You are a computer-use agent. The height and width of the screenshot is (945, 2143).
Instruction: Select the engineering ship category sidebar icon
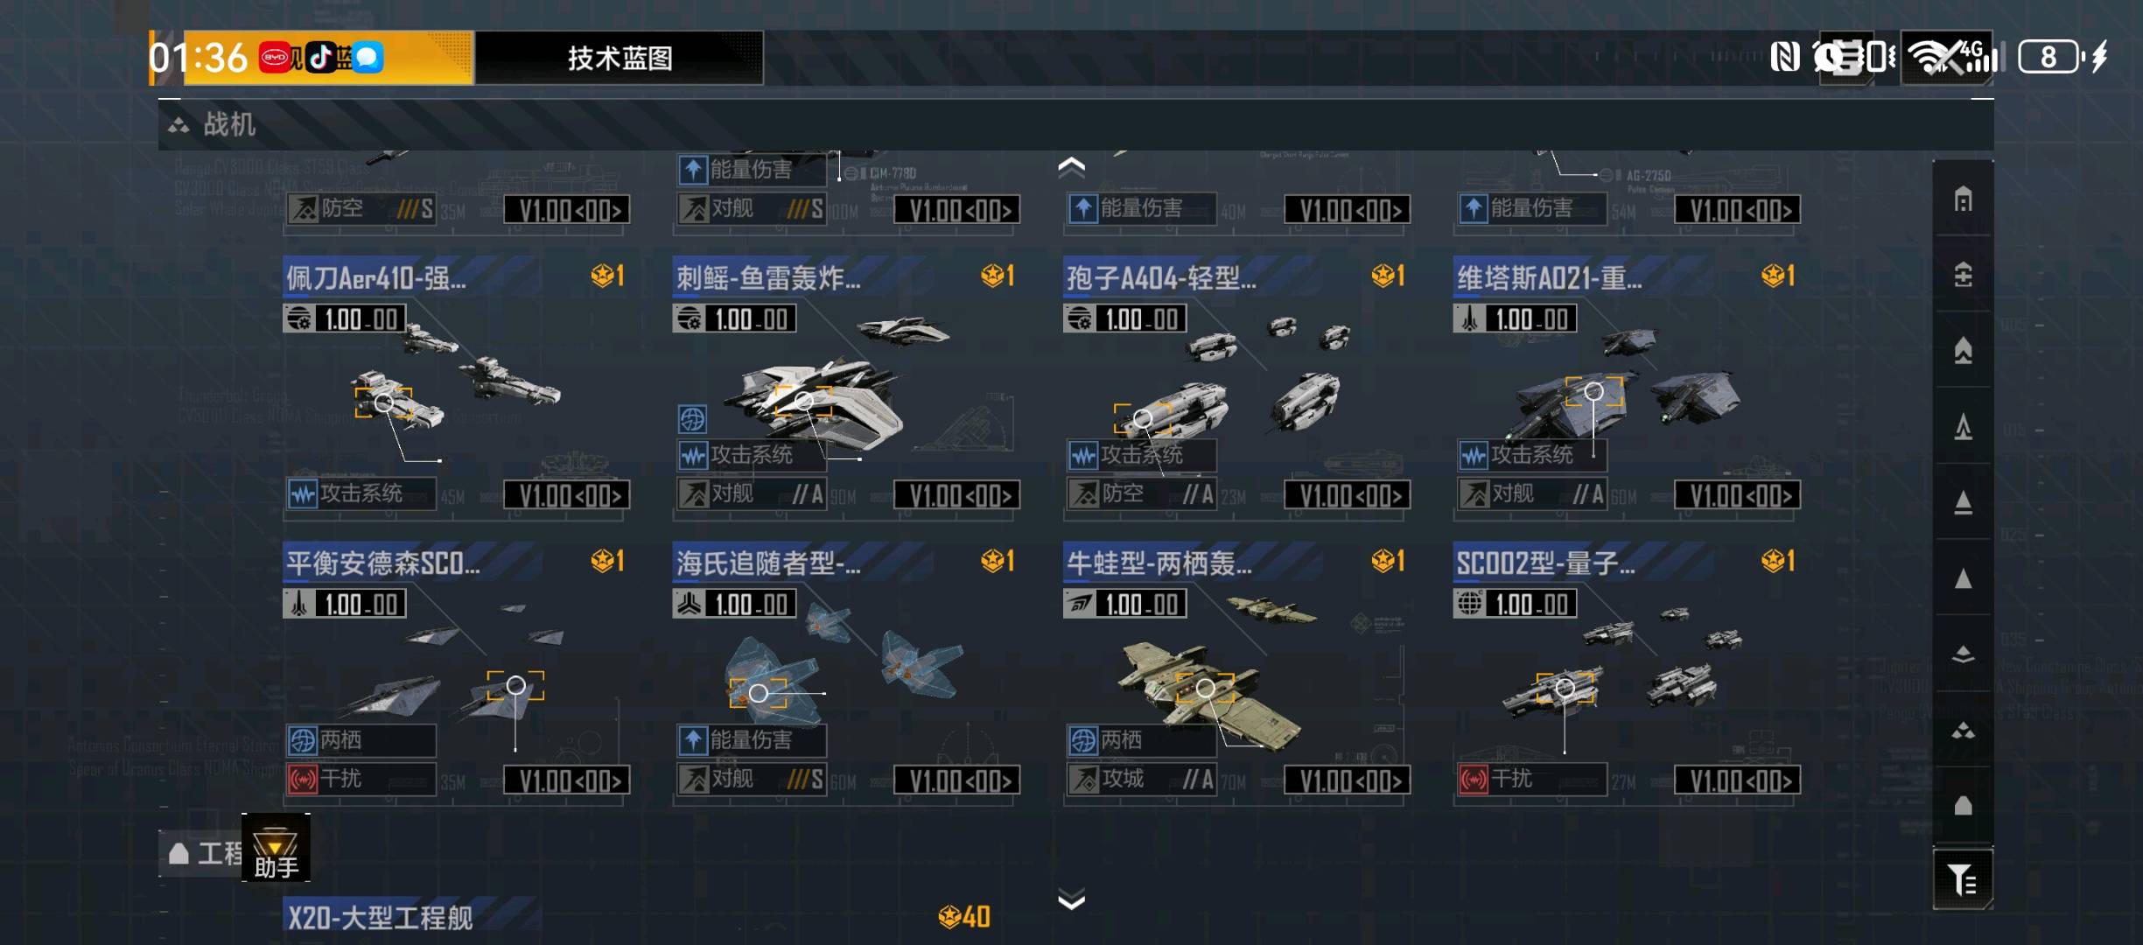1963,806
